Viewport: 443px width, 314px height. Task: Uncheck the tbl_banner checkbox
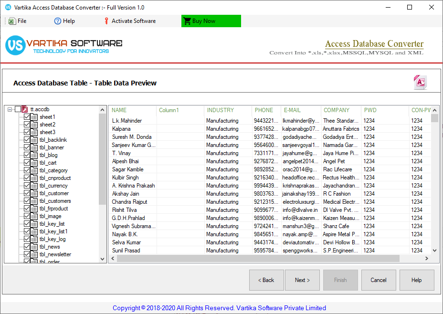click(27, 147)
